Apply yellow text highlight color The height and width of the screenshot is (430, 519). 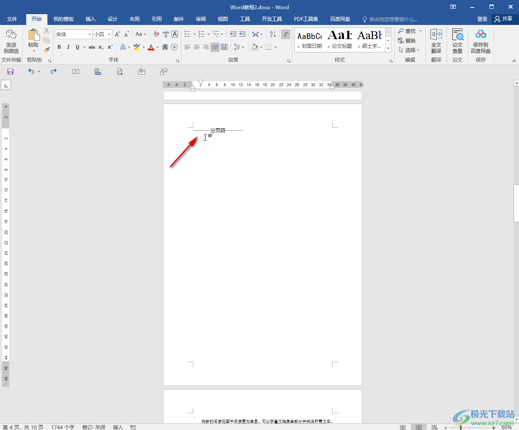tap(137, 47)
